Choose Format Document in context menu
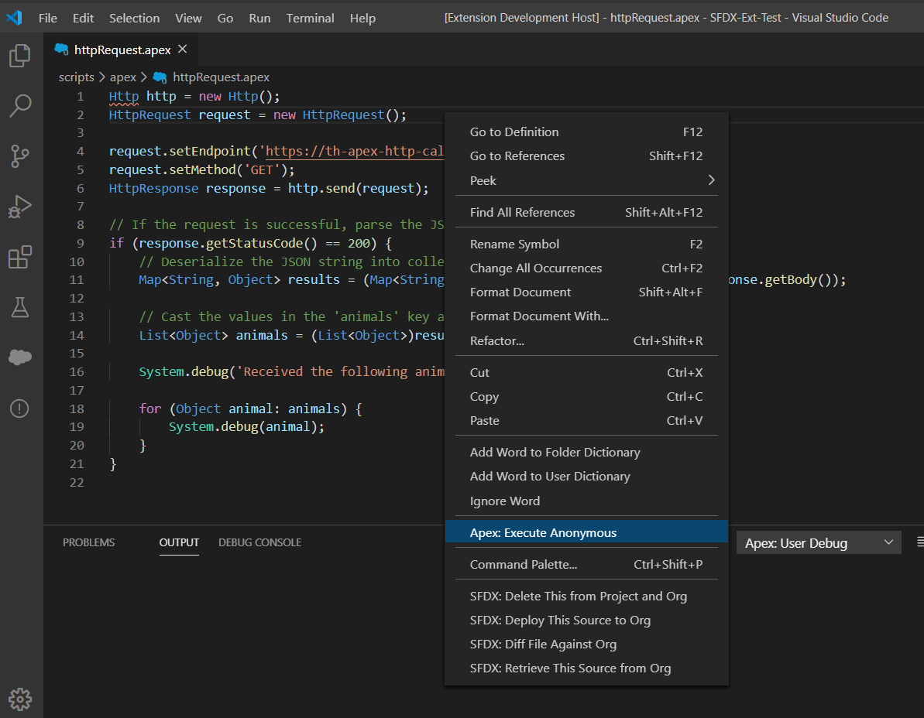This screenshot has width=924, height=718. tap(520, 292)
